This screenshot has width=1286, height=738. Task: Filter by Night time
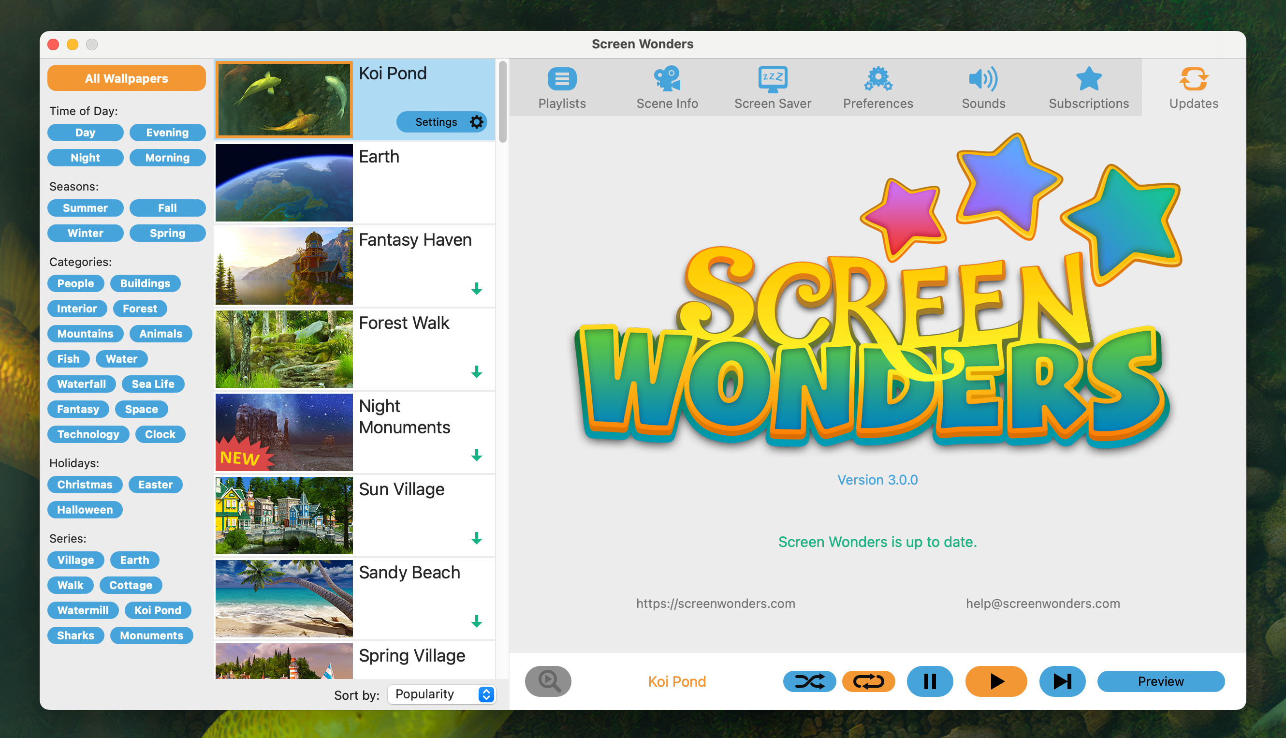[85, 158]
